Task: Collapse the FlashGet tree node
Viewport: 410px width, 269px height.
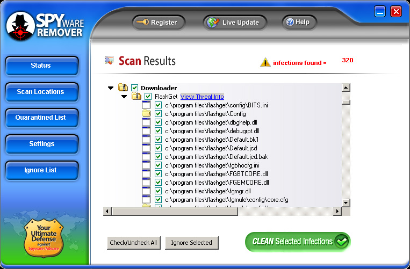Action: 124,97
